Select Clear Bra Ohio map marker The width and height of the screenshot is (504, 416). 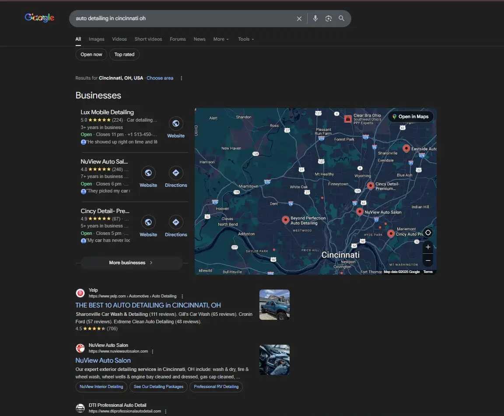click(348, 119)
